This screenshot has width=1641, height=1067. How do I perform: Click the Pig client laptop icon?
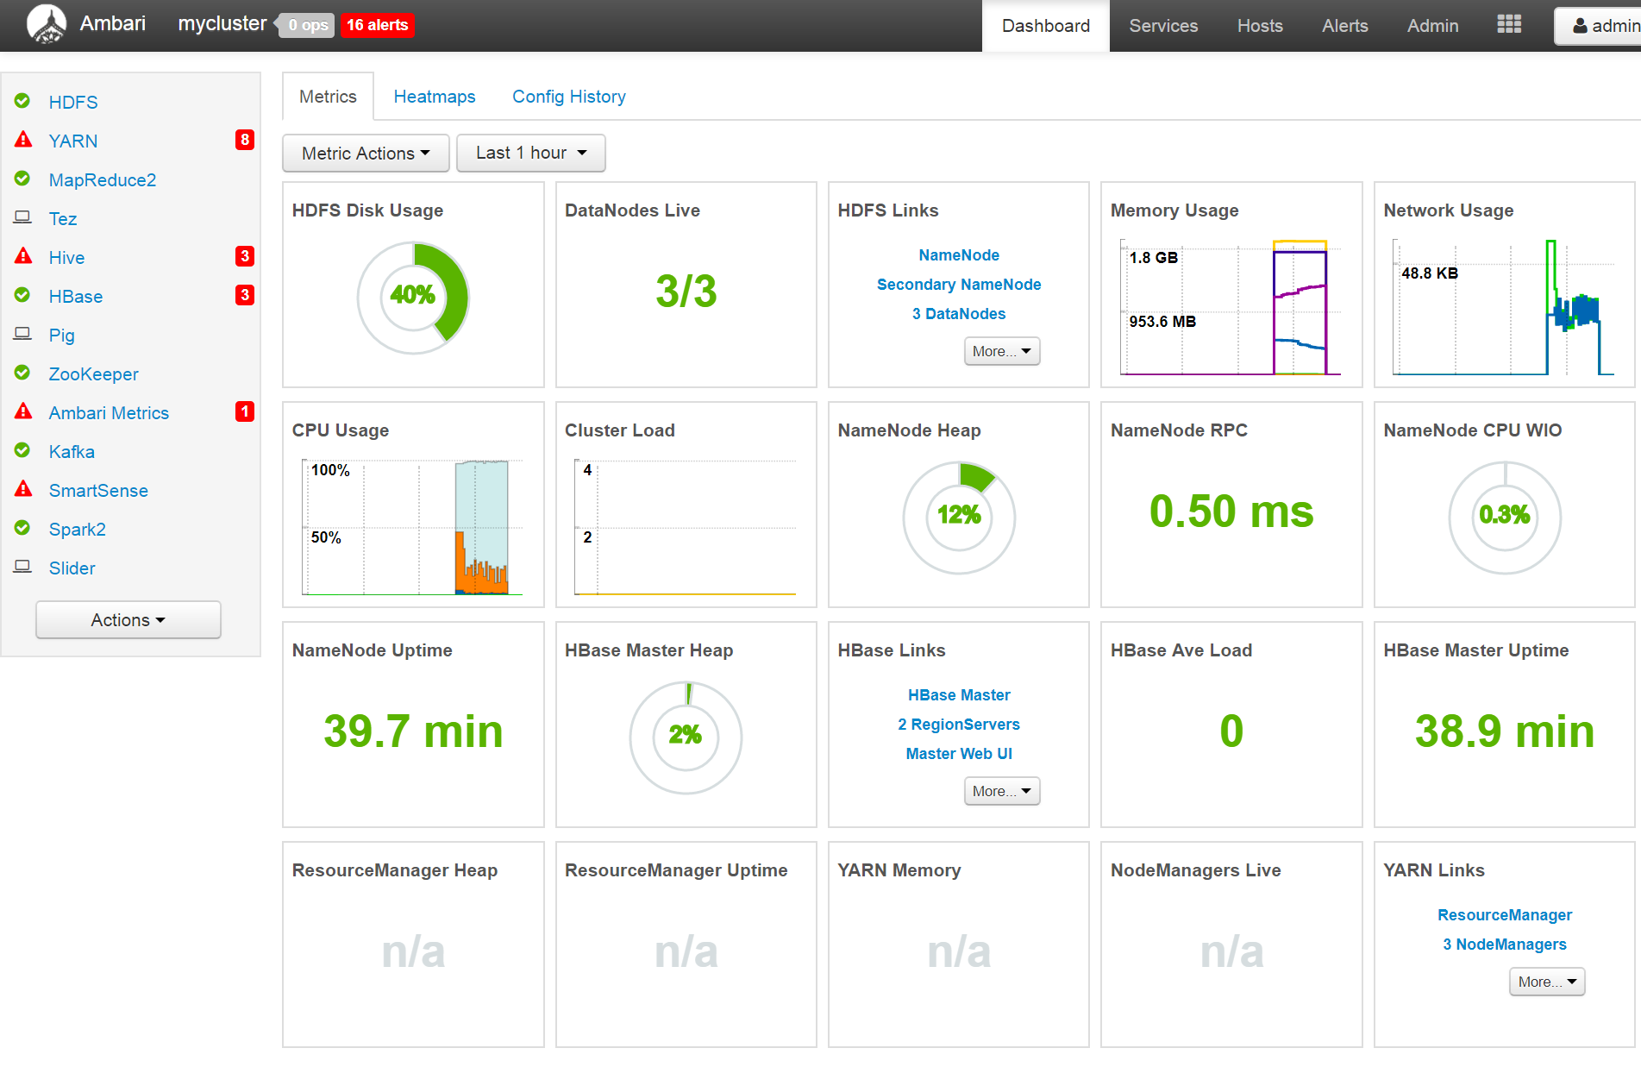click(22, 334)
